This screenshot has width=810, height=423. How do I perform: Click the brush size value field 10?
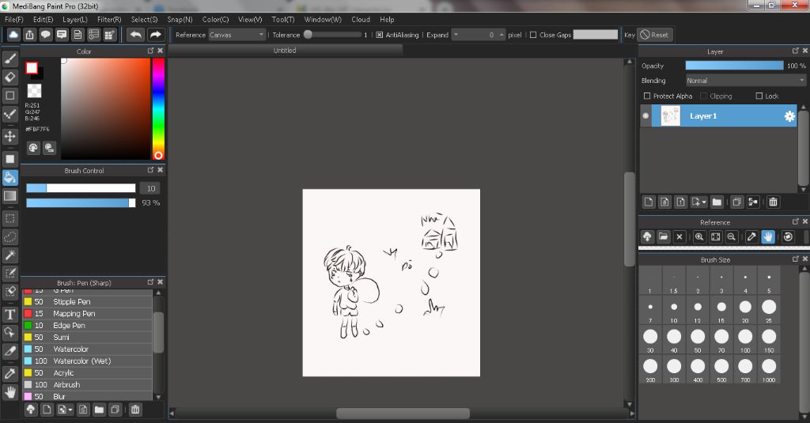(x=151, y=188)
